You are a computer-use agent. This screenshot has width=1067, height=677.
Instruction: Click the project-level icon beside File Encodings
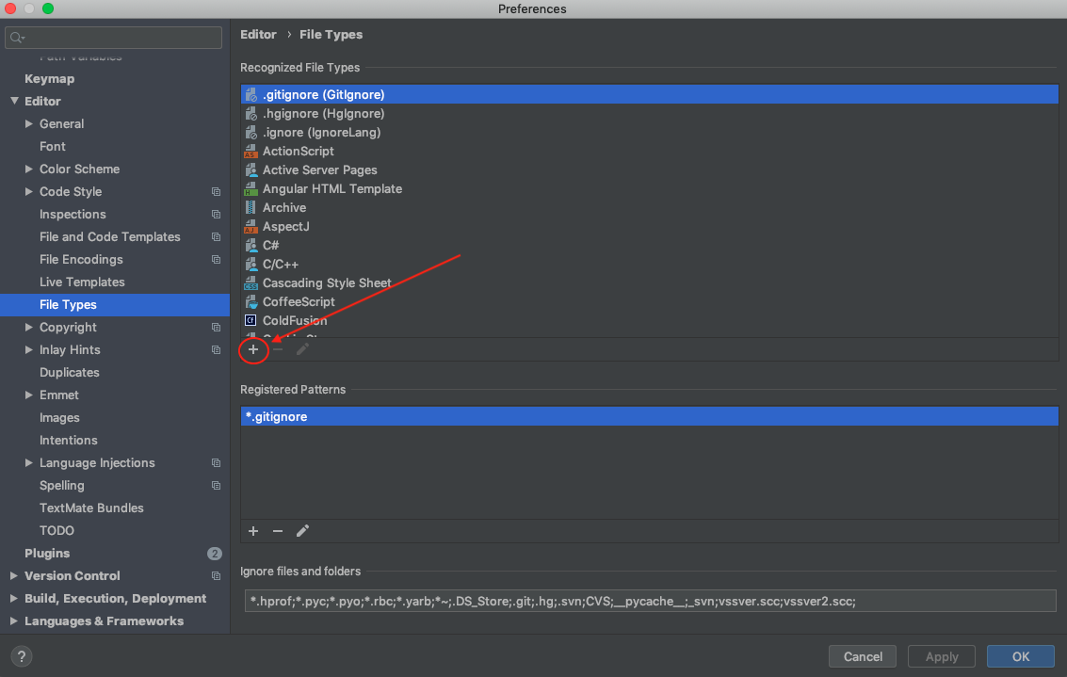point(216,259)
